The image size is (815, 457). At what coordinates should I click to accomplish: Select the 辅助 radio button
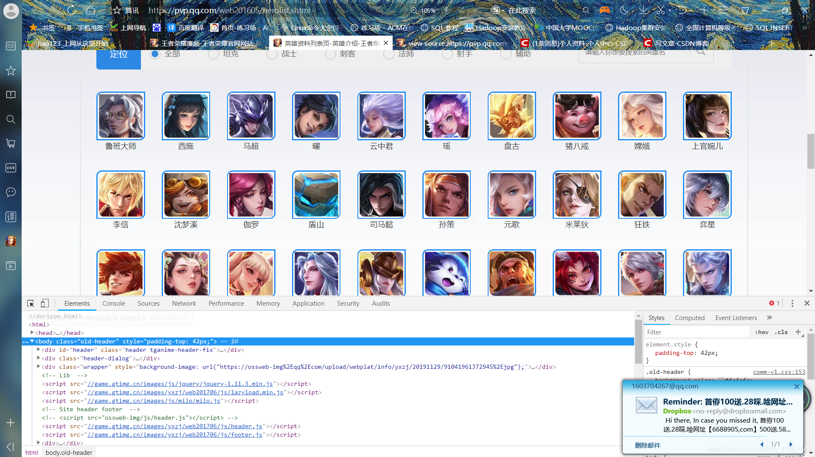pos(506,54)
